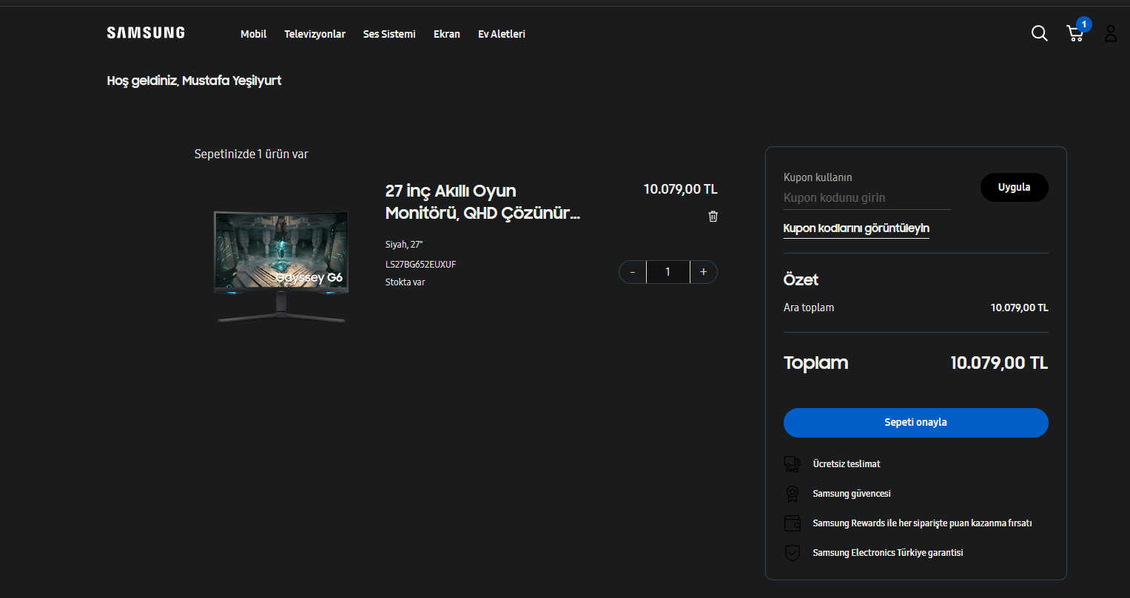Click the Samsung güvencesi text
This screenshot has width=1130, height=598.
tap(852, 494)
